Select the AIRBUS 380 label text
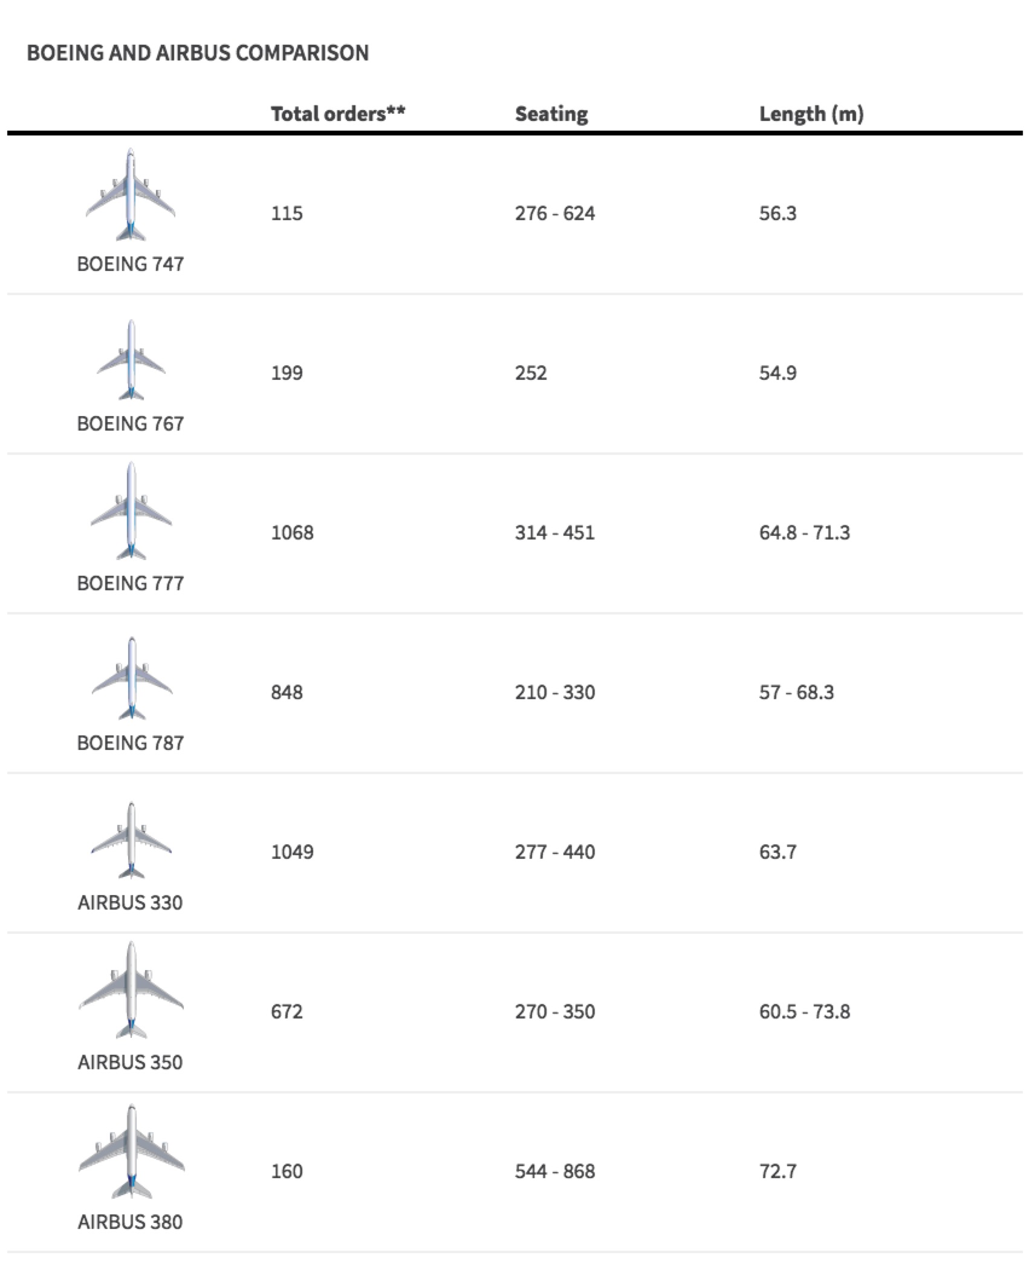This screenshot has height=1287, width=1035. pyautogui.click(x=130, y=1222)
